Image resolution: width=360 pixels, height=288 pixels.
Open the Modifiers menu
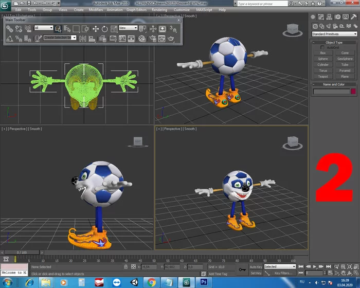[x=96, y=10]
